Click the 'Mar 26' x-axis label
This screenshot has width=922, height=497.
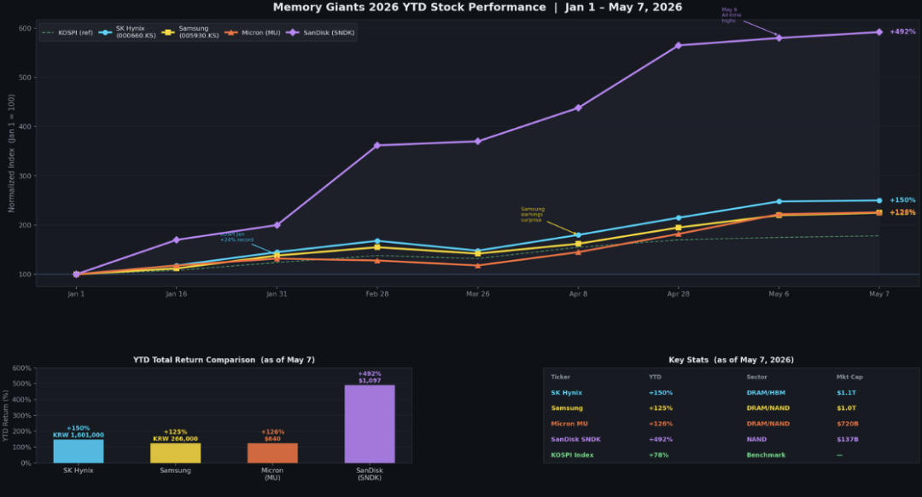pos(477,294)
